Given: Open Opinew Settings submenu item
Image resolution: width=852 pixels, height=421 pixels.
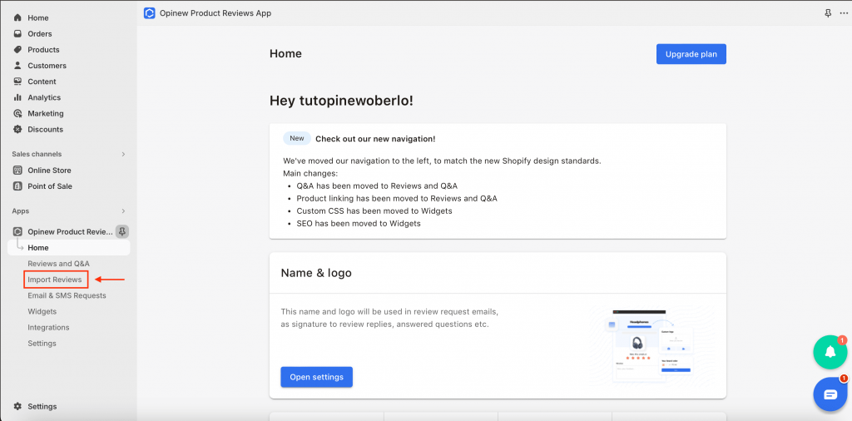Looking at the screenshot, I should (42, 344).
